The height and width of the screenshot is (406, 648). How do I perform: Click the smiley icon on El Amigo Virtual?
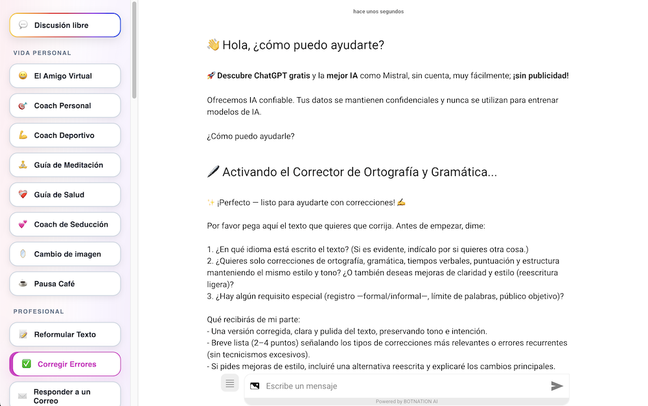[23, 76]
